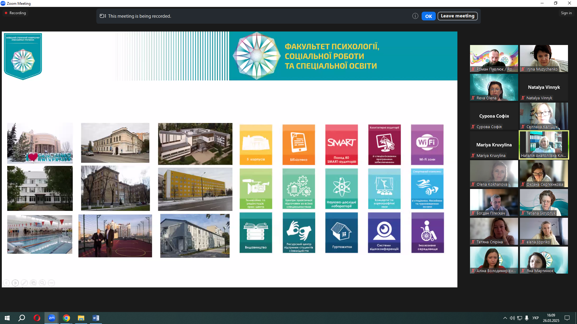
Task: Select the highlighted Наталія Анатоліївна video tile
Action: (x=544, y=145)
